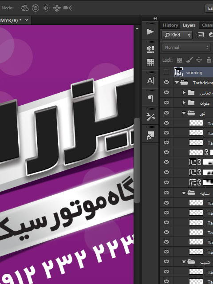This screenshot has width=213, height=284.
Task: Open the Character panel icon
Action: [150, 80]
